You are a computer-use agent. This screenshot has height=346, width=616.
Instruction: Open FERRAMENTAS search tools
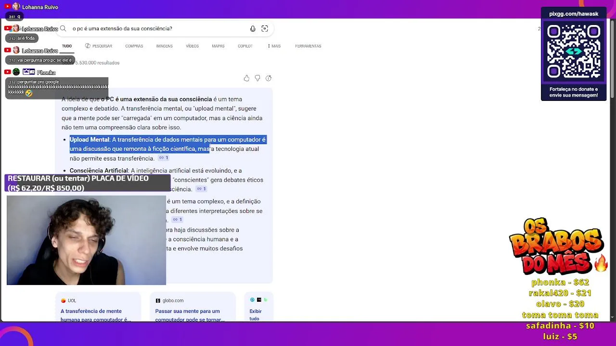pos(308,46)
